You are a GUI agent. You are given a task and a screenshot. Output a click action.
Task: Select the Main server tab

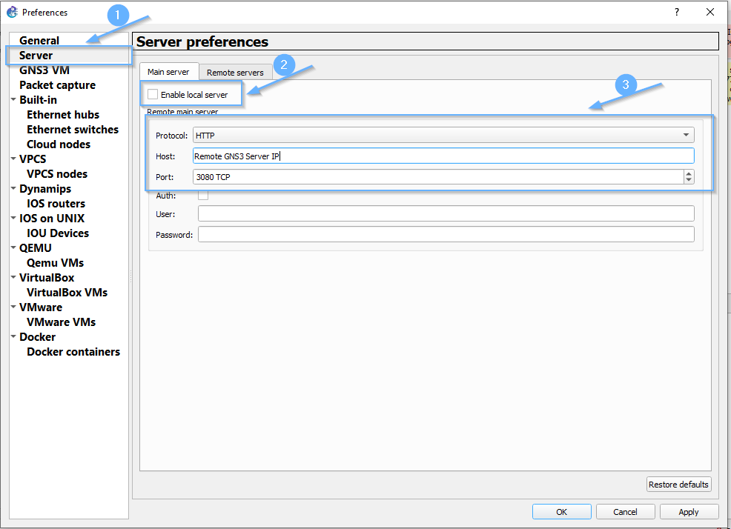pyautogui.click(x=168, y=72)
